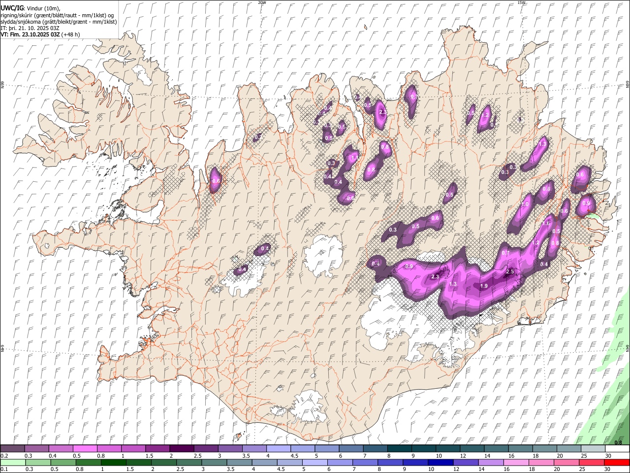Click the pale green bottom-row swatch above 0.1

pyautogui.click(x=13, y=463)
